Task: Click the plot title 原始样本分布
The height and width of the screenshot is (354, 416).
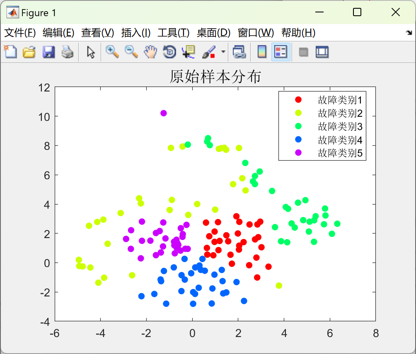Action: click(215, 77)
